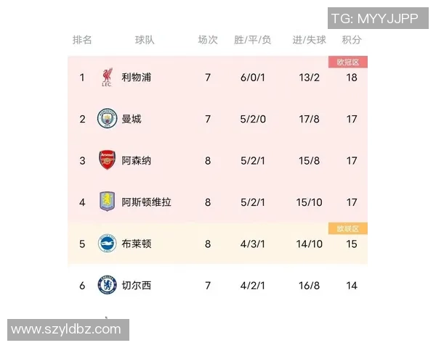
Task: Click the Manchester City club crest
Action: [107, 118]
